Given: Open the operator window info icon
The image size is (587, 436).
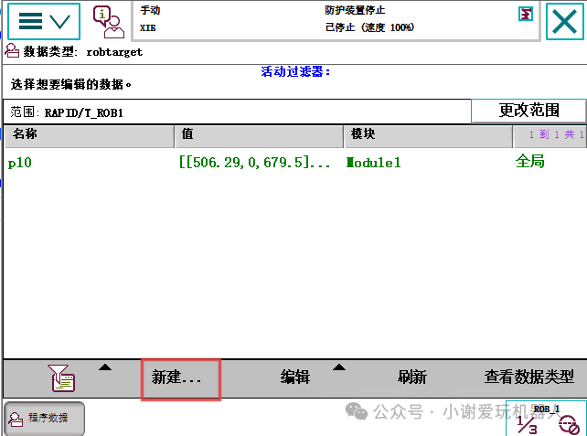Looking at the screenshot, I should 109,22.
